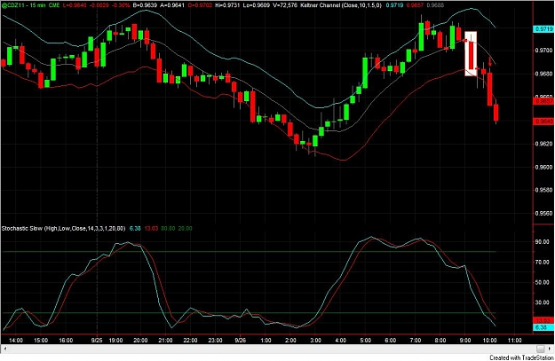555x361 pixels.
Task: Click the V=72,576 volume value
Action: coord(284,5)
